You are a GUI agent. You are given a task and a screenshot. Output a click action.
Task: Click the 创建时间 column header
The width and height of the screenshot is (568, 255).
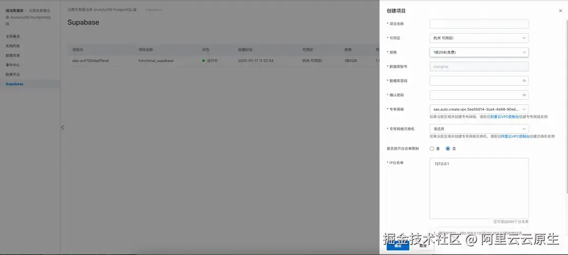245,50
